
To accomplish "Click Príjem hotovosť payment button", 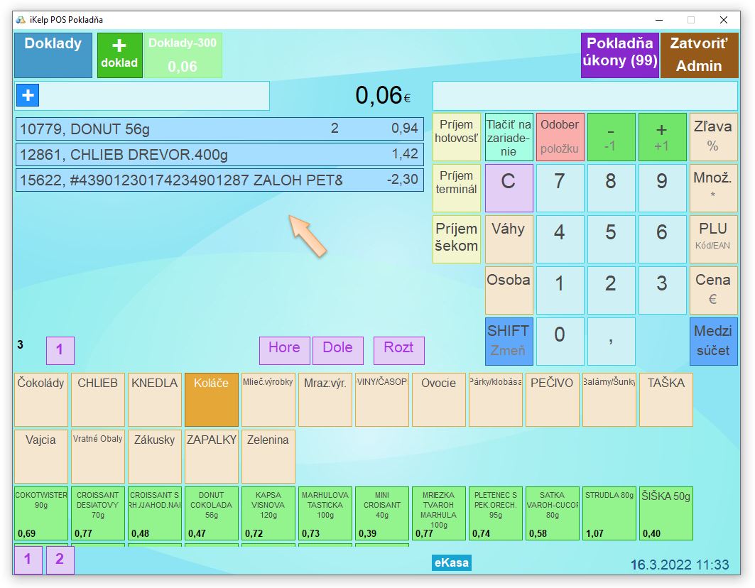I will tap(456, 136).
